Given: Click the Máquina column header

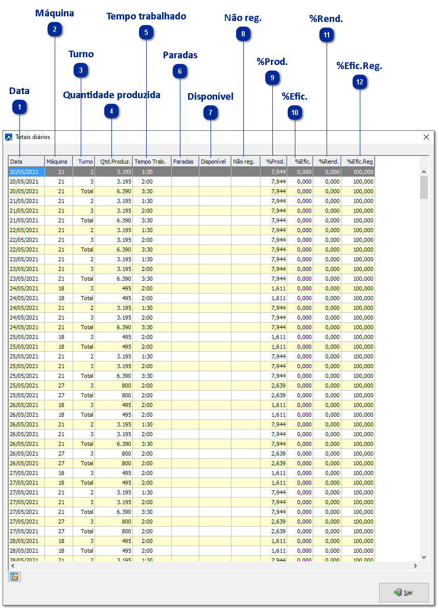Looking at the screenshot, I should tap(58, 162).
